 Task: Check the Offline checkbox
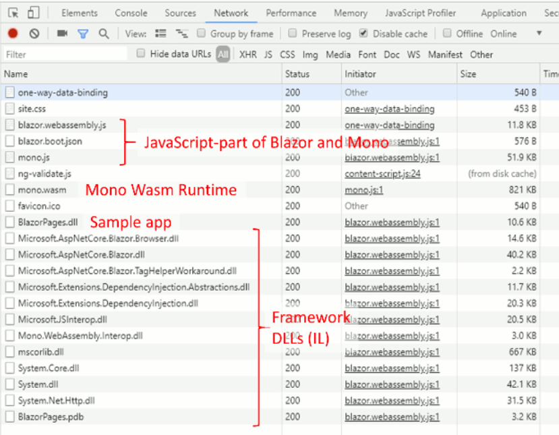pos(446,33)
